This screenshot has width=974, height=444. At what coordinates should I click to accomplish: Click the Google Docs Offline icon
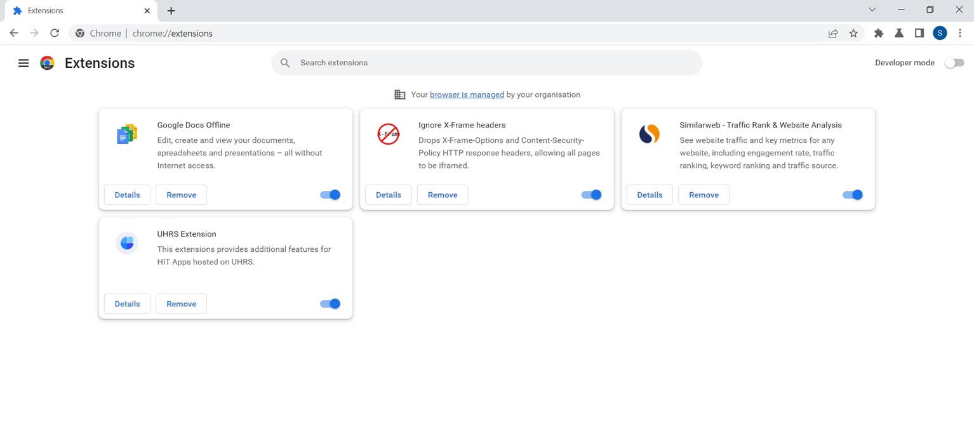(x=127, y=134)
